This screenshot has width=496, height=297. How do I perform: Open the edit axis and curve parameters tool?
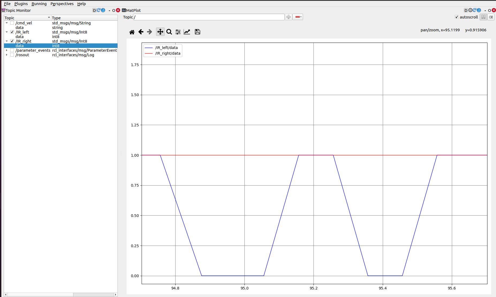(187, 32)
